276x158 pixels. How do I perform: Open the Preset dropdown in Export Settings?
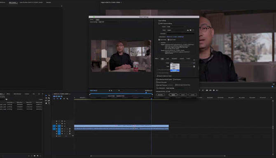(176, 30)
